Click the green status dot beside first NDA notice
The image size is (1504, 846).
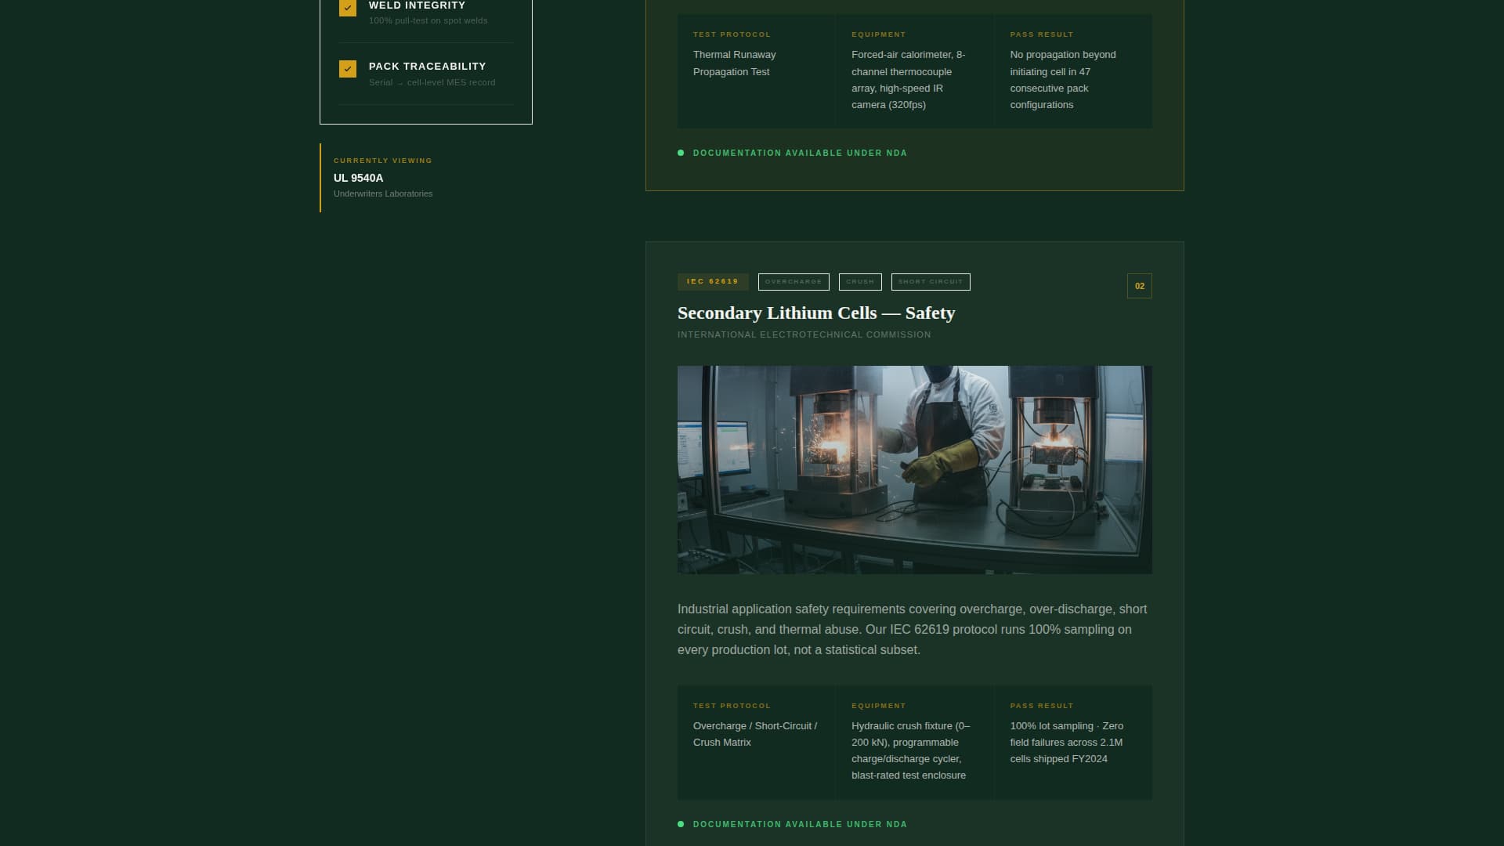point(681,153)
